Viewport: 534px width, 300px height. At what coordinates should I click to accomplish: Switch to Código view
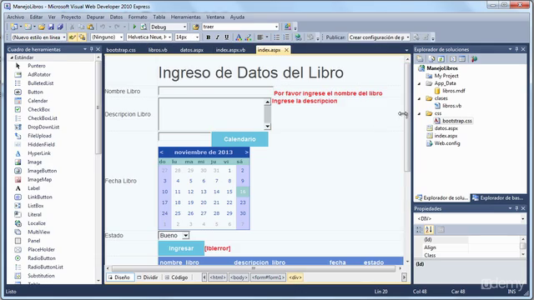(177, 277)
